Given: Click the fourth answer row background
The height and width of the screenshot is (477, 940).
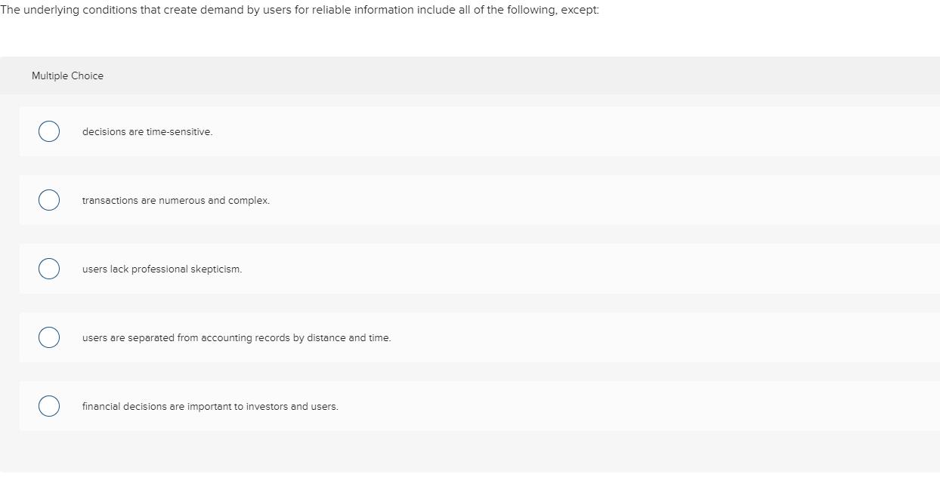Looking at the screenshot, I should [x=529, y=337].
